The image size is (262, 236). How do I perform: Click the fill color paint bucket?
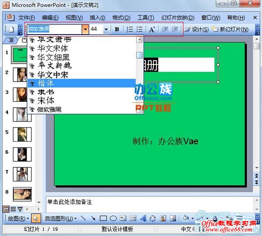coord(186,218)
